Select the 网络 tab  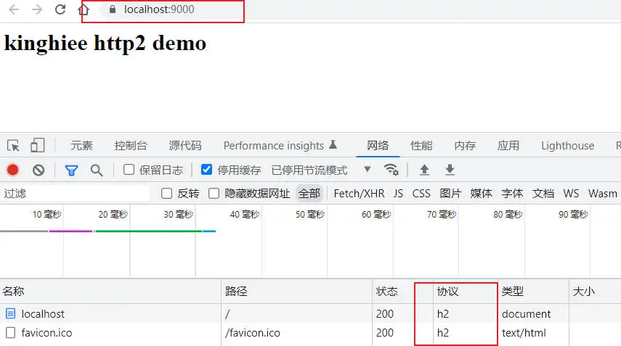(378, 146)
